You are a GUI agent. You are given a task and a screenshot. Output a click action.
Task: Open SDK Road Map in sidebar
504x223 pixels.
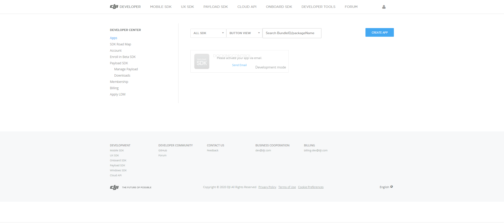click(120, 44)
